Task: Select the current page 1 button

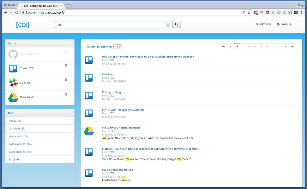Action: coord(237,47)
